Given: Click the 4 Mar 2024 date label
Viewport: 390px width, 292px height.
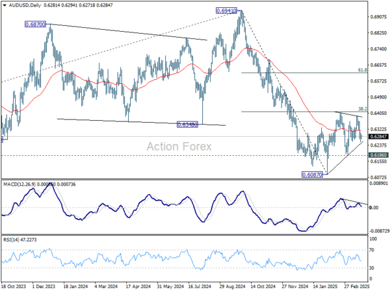Looking at the screenshot, I should pyautogui.click(x=106, y=287).
